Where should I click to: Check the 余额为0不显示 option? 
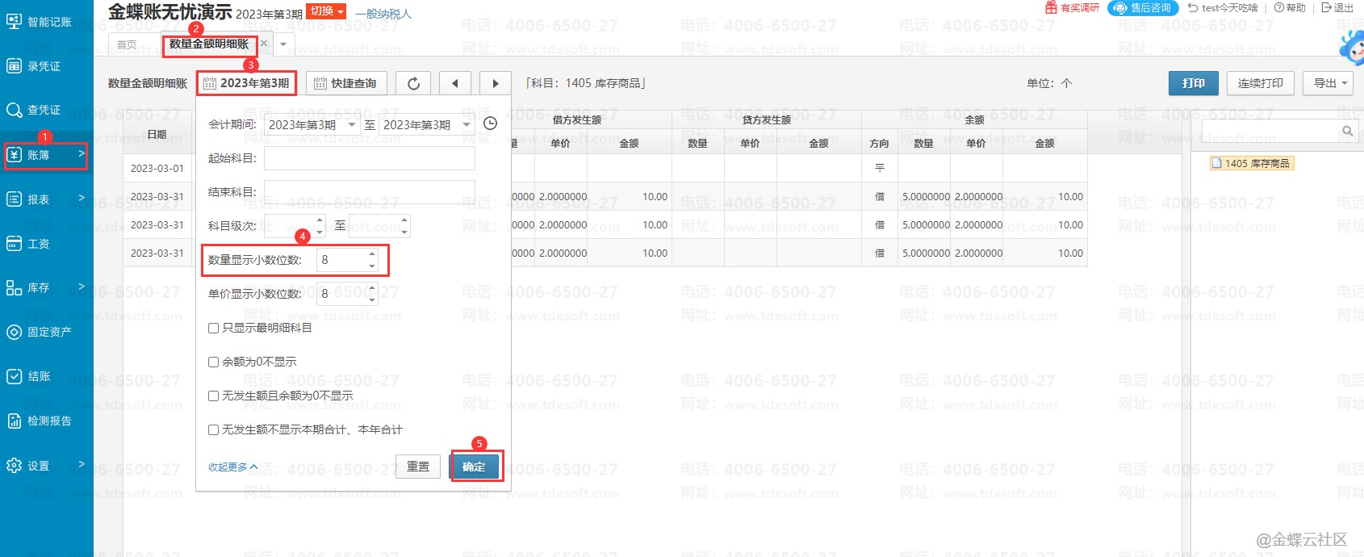click(x=214, y=362)
